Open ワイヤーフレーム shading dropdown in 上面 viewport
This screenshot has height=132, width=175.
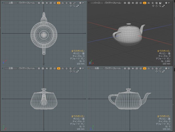[27, 3]
